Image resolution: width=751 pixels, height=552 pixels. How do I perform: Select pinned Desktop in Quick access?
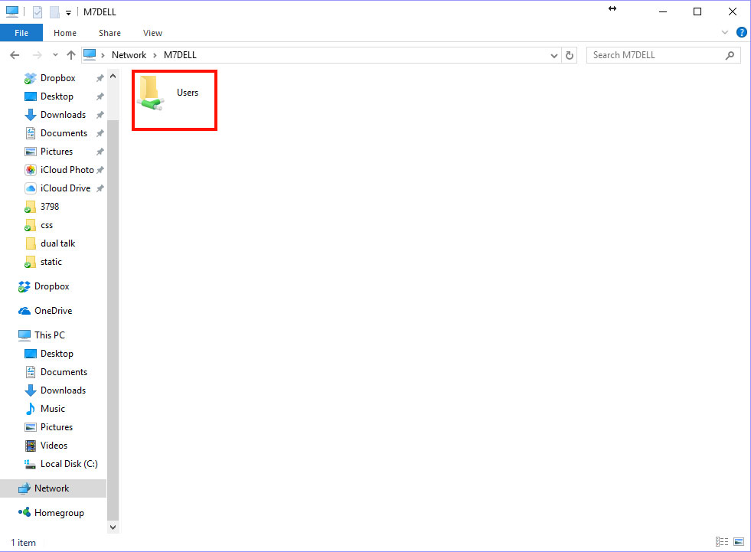(x=57, y=96)
